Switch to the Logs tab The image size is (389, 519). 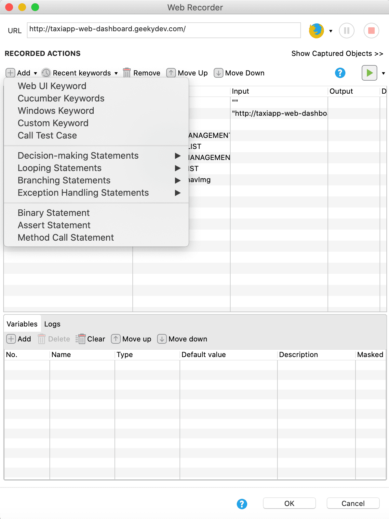pos(52,324)
